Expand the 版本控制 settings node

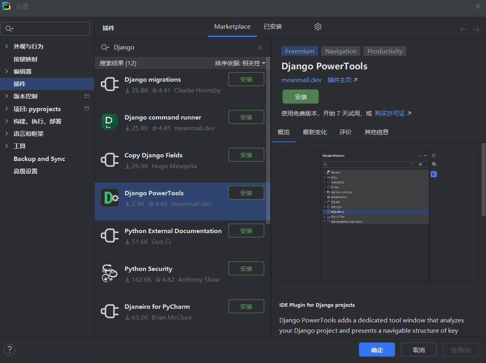pyautogui.click(x=6, y=96)
